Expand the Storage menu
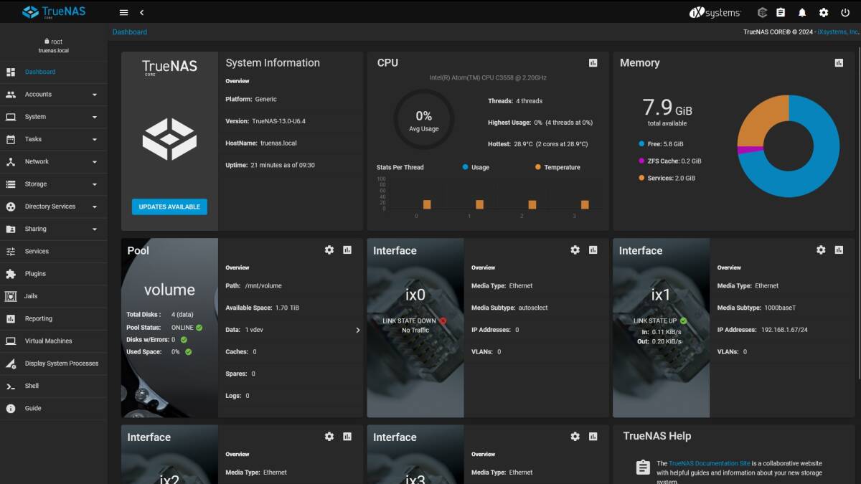 tap(36, 184)
